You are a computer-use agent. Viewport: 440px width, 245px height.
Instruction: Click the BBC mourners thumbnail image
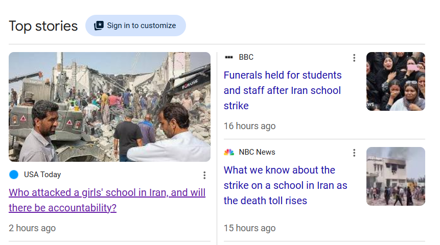point(396,81)
